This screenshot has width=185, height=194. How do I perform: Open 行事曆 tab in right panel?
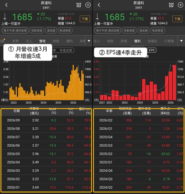[169, 41]
